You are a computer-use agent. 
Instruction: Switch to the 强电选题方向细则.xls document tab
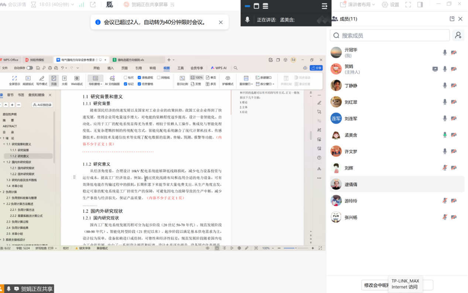tap(131, 60)
